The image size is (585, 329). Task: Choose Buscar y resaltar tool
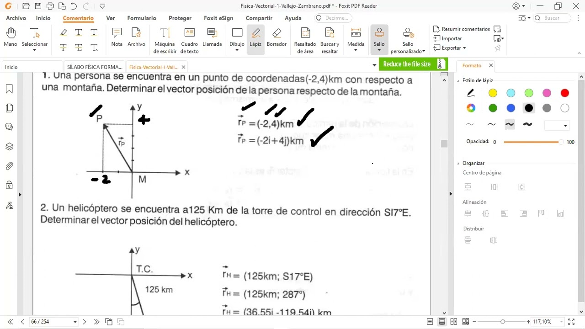tap(330, 40)
